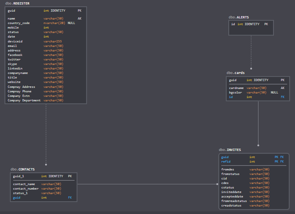Select the dbo.REGISTER table title
Viewport: 295px width, 214px height.
point(17,3)
